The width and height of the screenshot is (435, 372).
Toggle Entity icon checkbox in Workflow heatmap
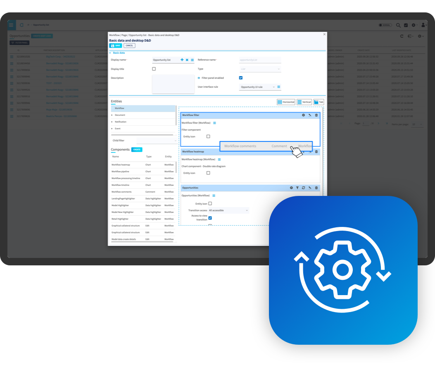208,173
